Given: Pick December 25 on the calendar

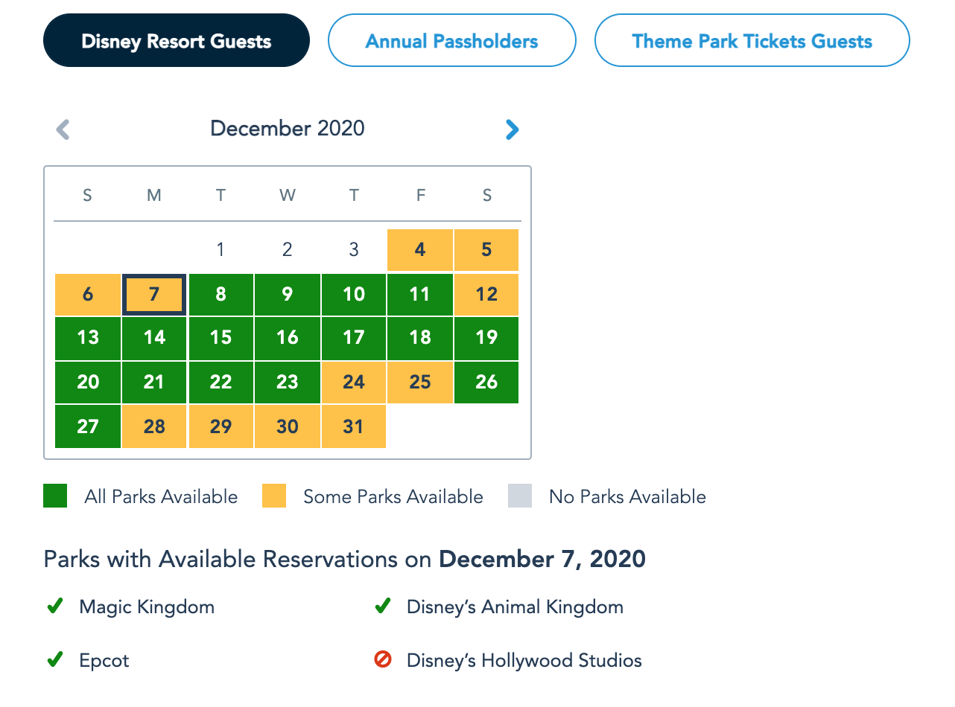Looking at the screenshot, I should (x=420, y=383).
